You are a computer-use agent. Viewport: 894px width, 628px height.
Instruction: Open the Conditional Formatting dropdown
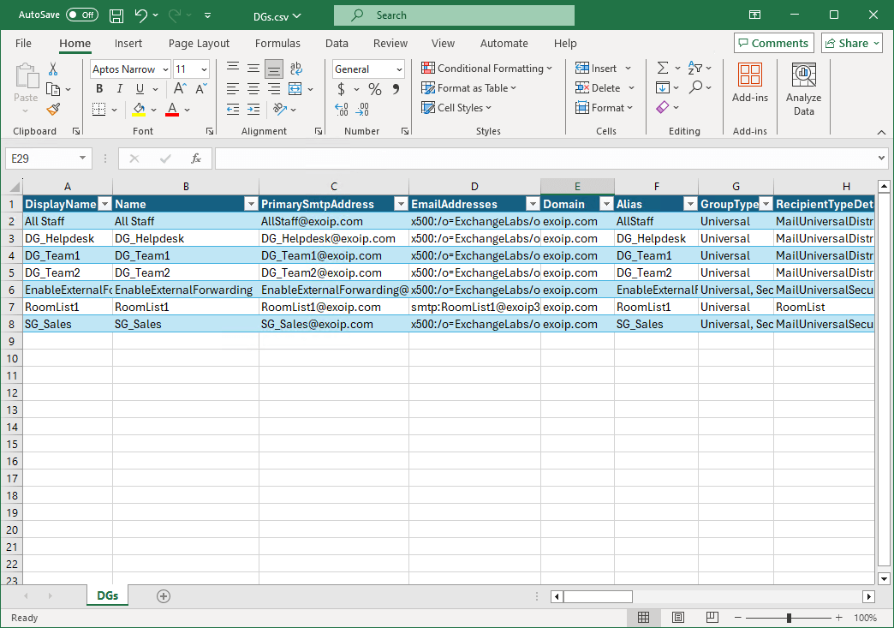pos(486,69)
